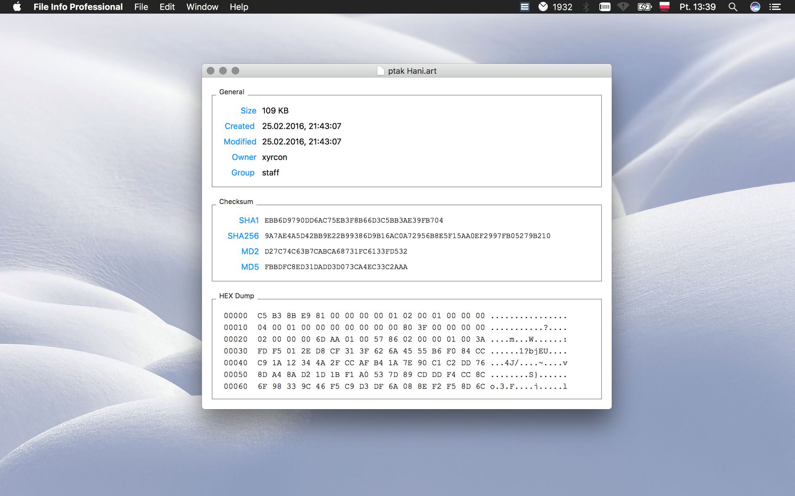Viewport: 795px width, 496px height.
Task: Click the hex dump offset 00030
Action: point(236,351)
